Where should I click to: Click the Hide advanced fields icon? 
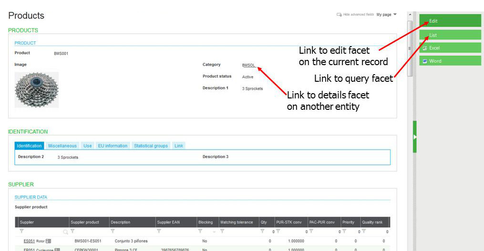coord(339,15)
